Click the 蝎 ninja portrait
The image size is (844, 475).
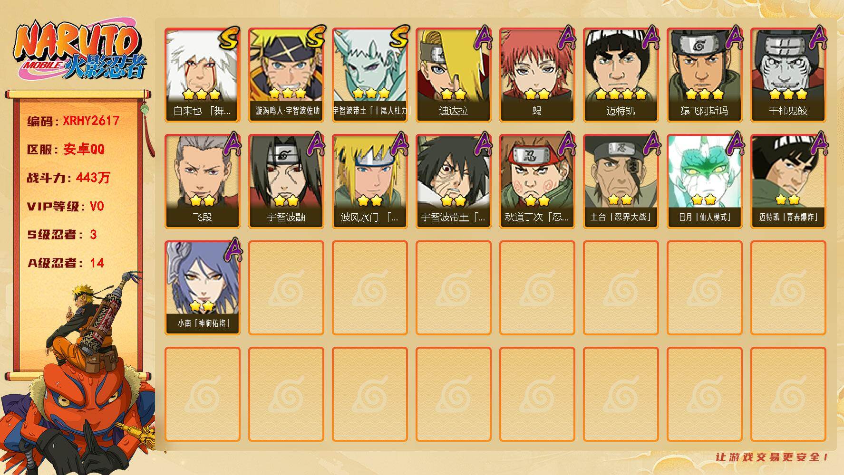click(x=537, y=75)
